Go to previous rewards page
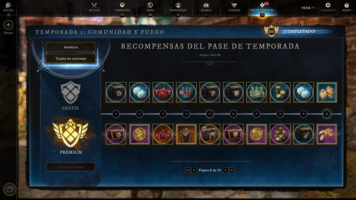 click(194, 170)
